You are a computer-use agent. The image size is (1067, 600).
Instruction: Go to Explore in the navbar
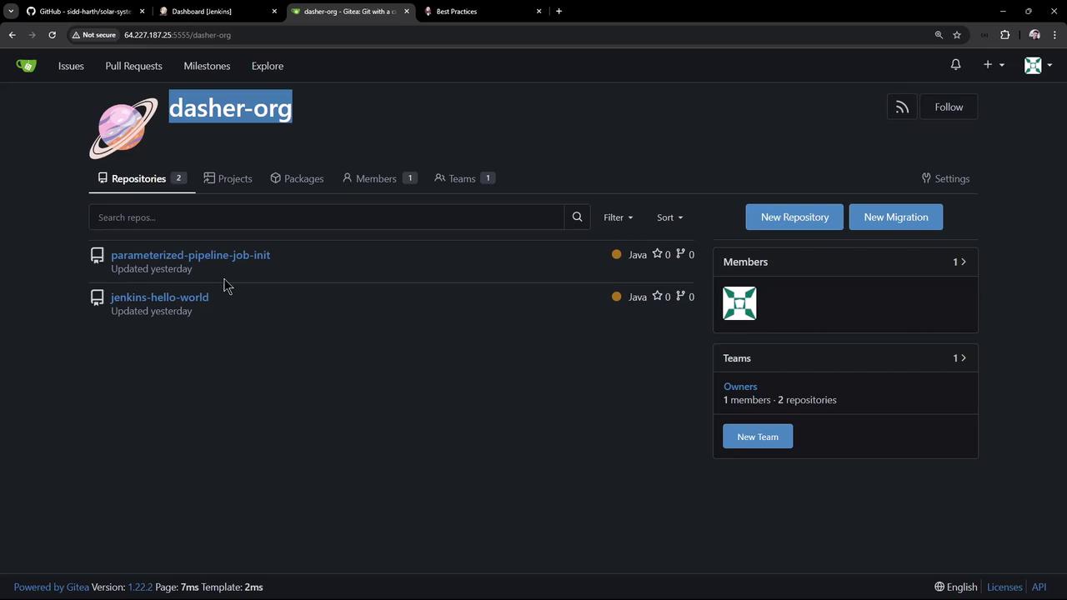[x=268, y=66]
